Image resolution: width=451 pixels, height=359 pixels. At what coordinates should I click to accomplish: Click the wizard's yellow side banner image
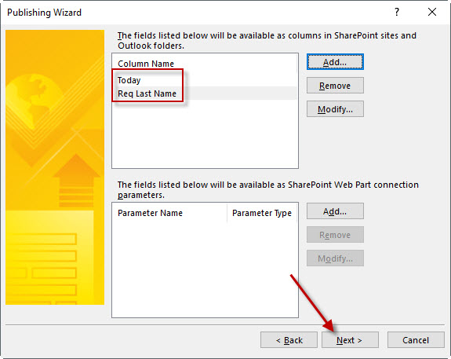tap(55, 167)
